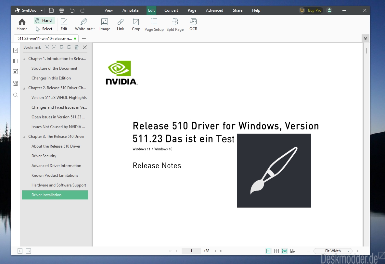Collapse Chapter 1 bookmark tree node

point(24,59)
